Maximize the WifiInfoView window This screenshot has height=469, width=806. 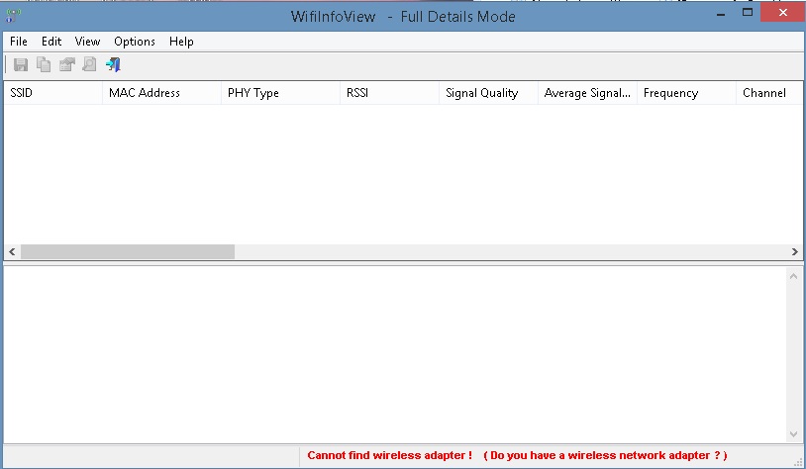[748, 12]
